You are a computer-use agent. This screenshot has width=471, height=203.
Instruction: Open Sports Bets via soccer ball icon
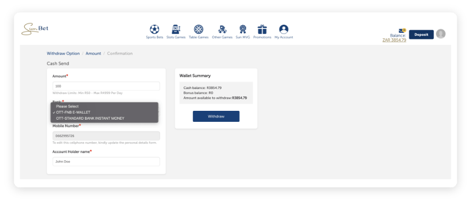(x=155, y=29)
